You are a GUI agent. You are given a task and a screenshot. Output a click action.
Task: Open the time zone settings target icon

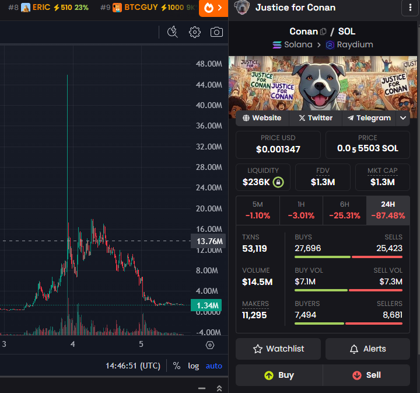[x=210, y=345]
